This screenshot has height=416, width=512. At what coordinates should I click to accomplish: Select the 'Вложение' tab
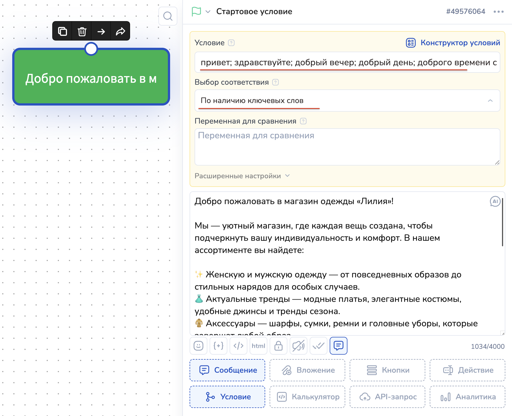tap(307, 370)
